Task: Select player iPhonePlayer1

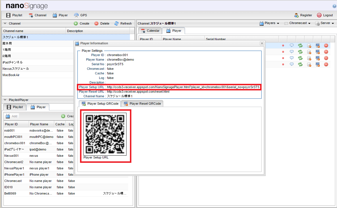Action: coord(39,175)
